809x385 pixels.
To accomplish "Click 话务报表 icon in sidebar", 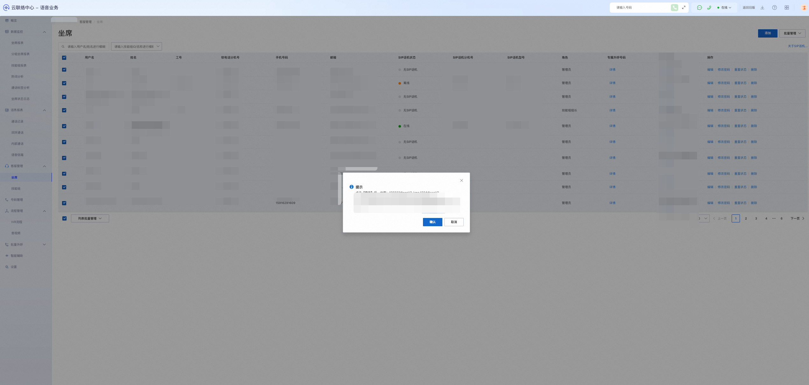I will pyautogui.click(x=7, y=110).
